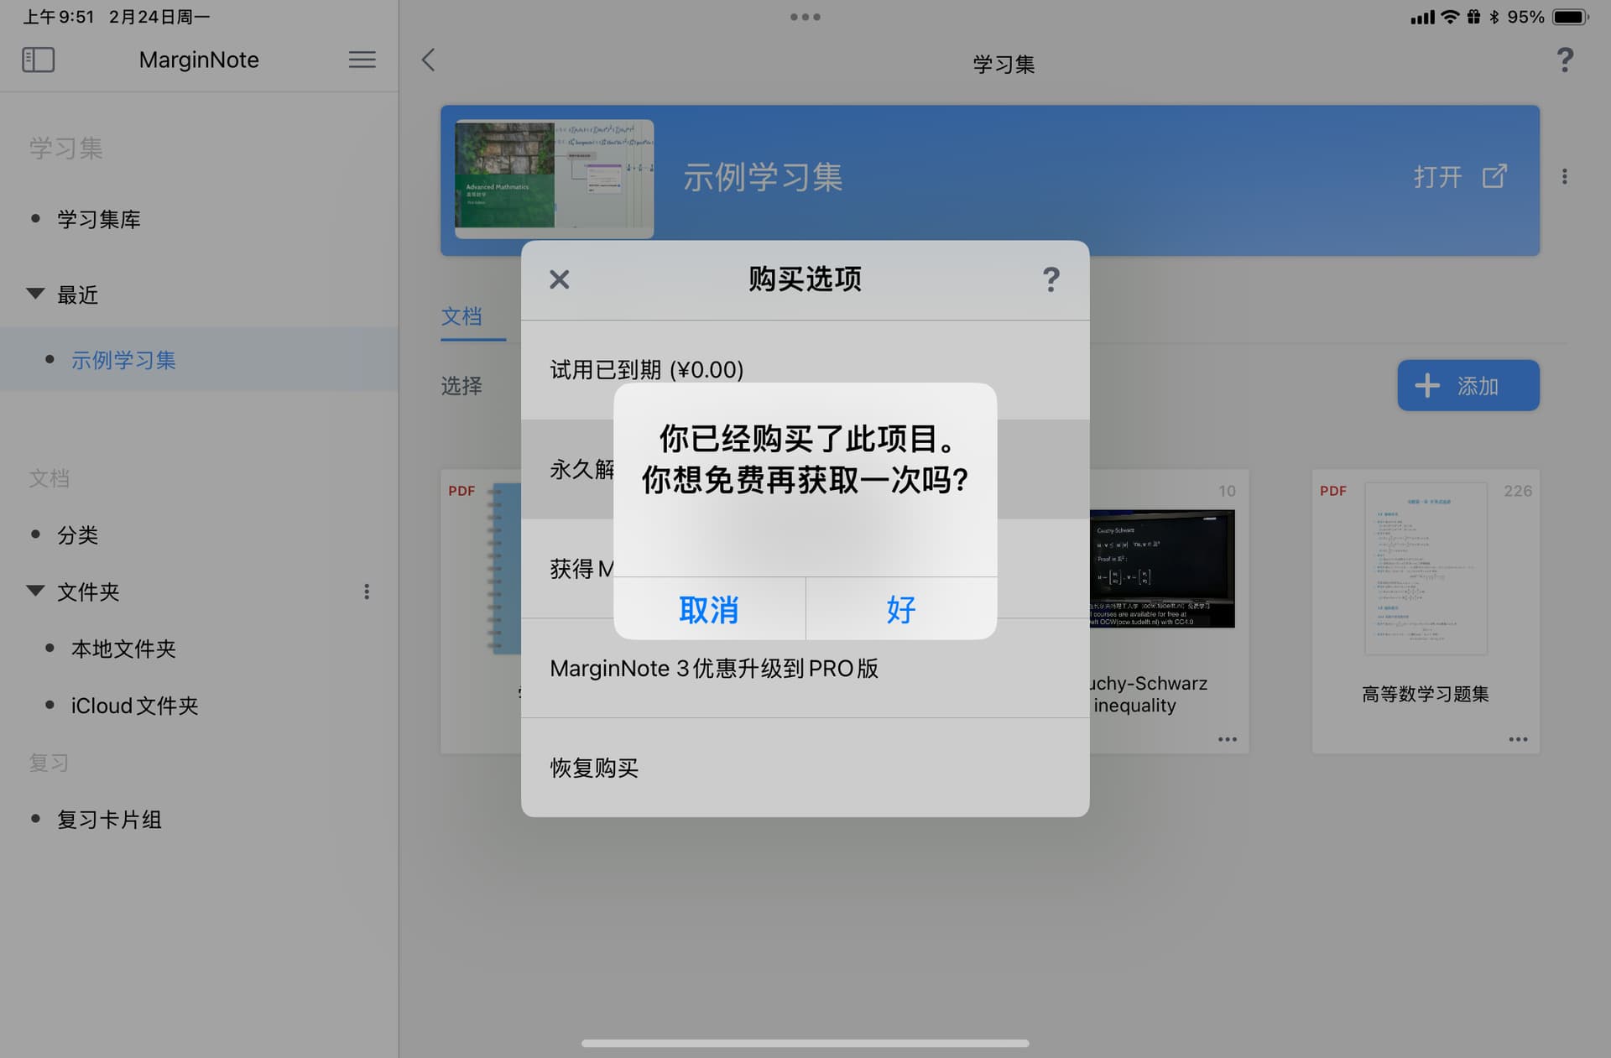The height and width of the screenshot is (1058, 1611).
Task: Open the 高等数学习题集 PDF thumbnail
Action: point(1426,569)
